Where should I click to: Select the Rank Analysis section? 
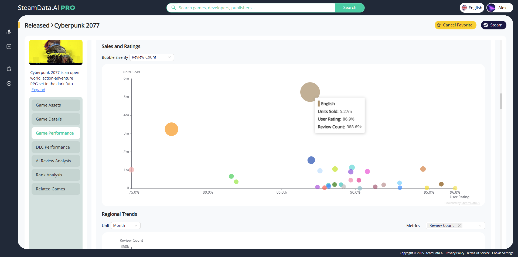[x=56, y=175]
